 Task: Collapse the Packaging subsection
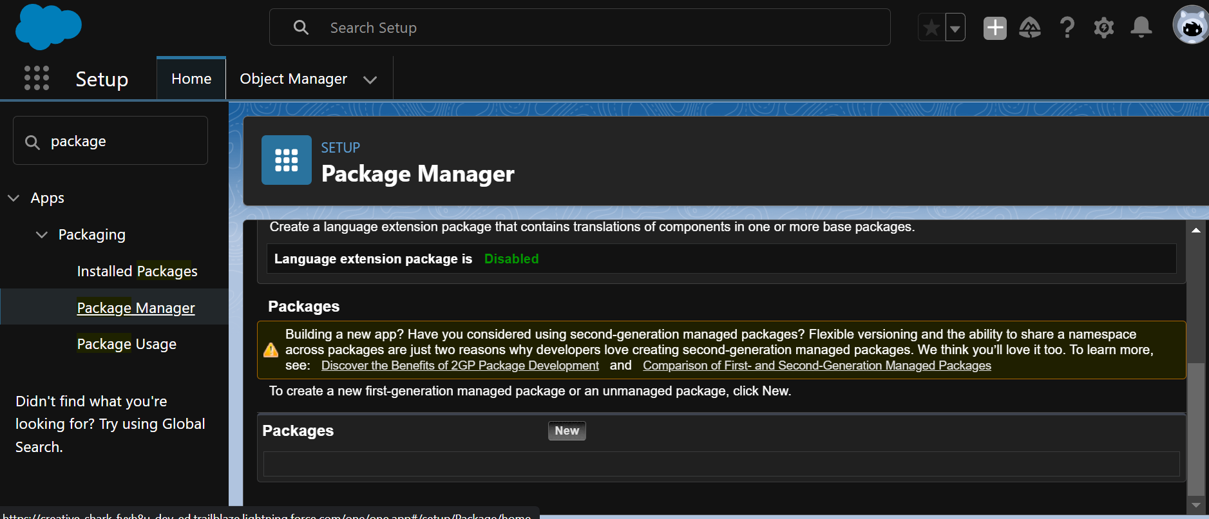(42, 234)
